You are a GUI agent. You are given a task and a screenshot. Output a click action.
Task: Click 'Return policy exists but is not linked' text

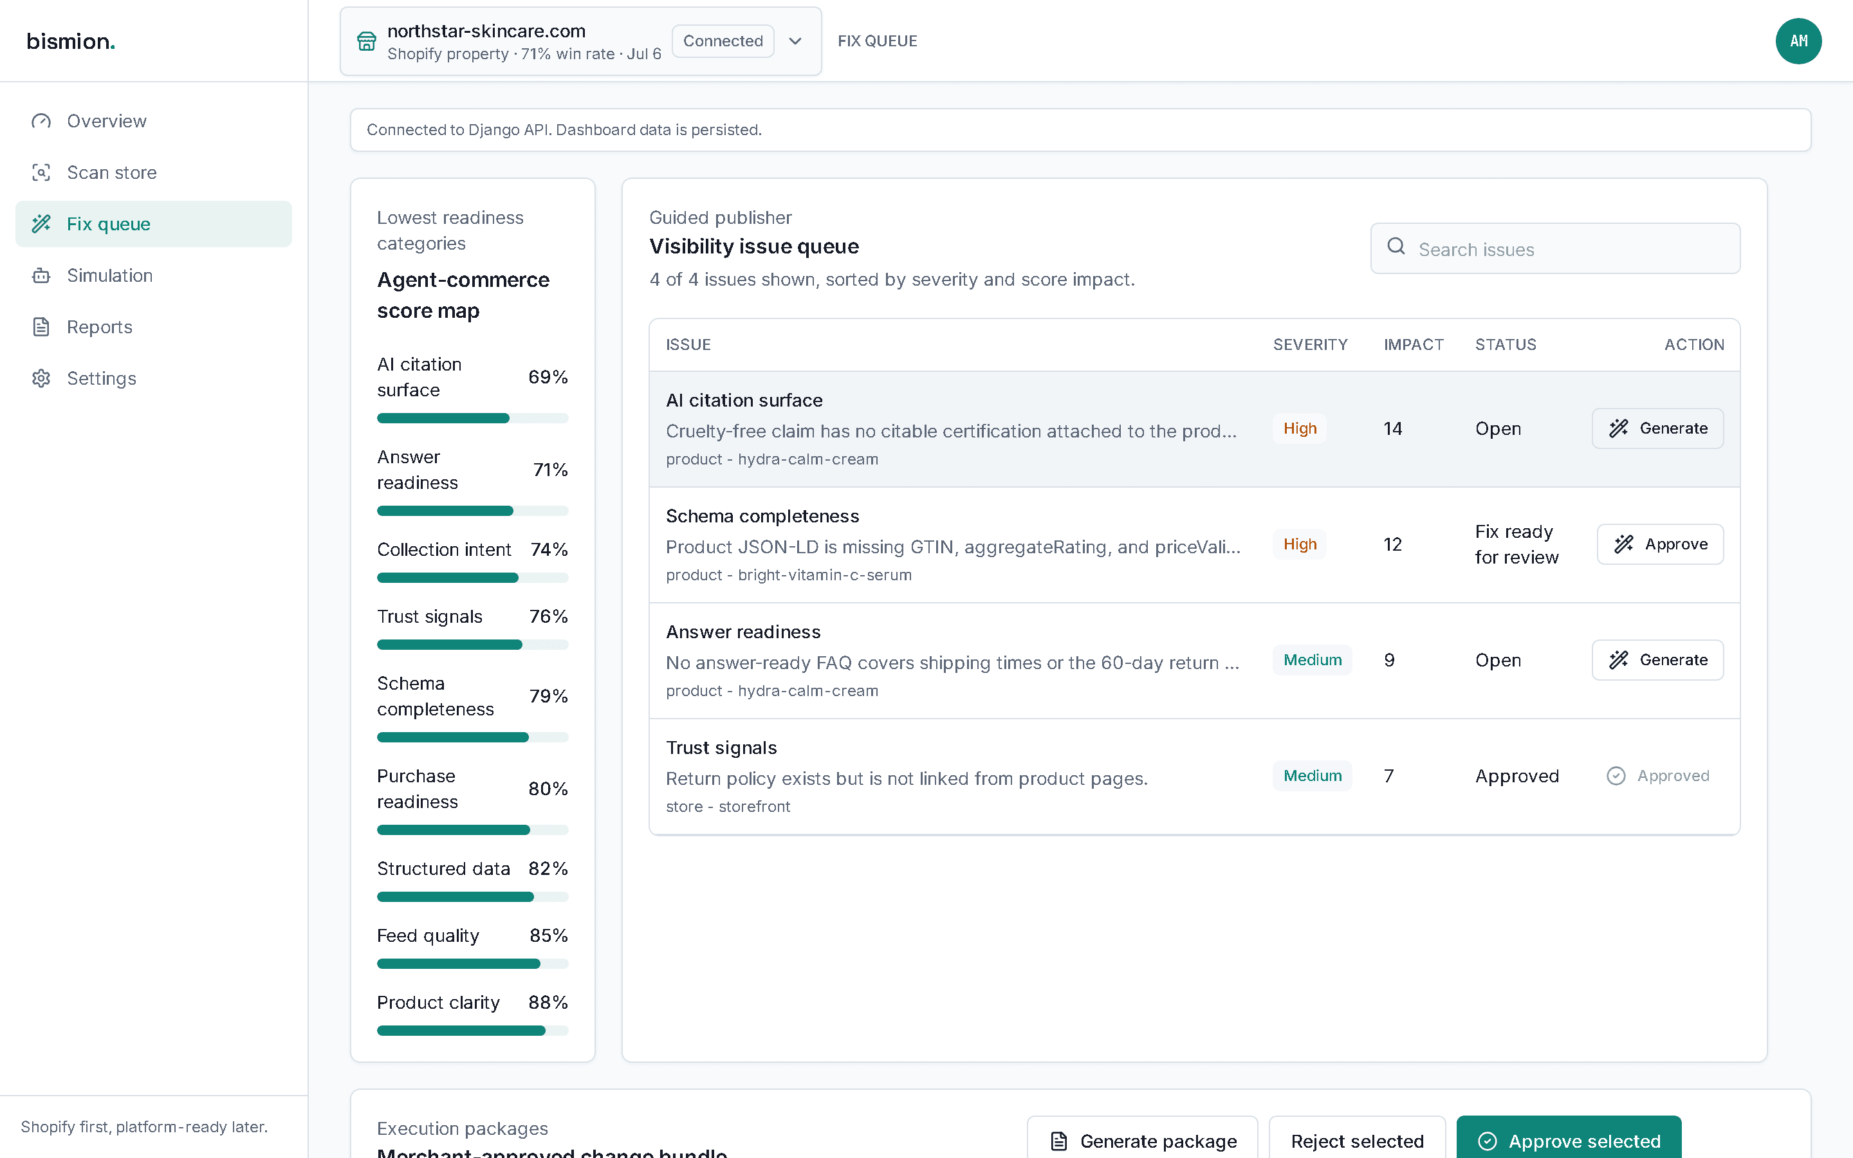(907, 779)
